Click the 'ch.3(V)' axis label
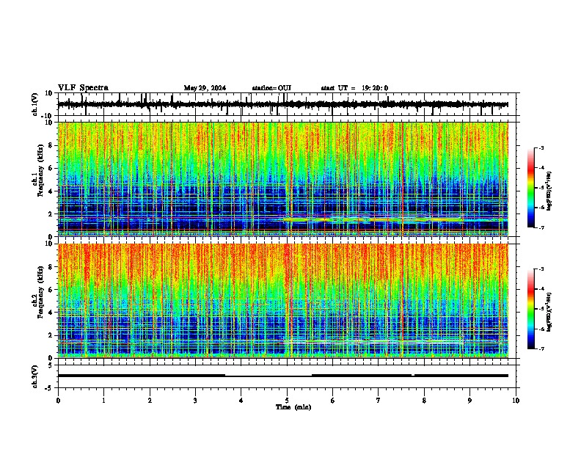 click(35, 377)
